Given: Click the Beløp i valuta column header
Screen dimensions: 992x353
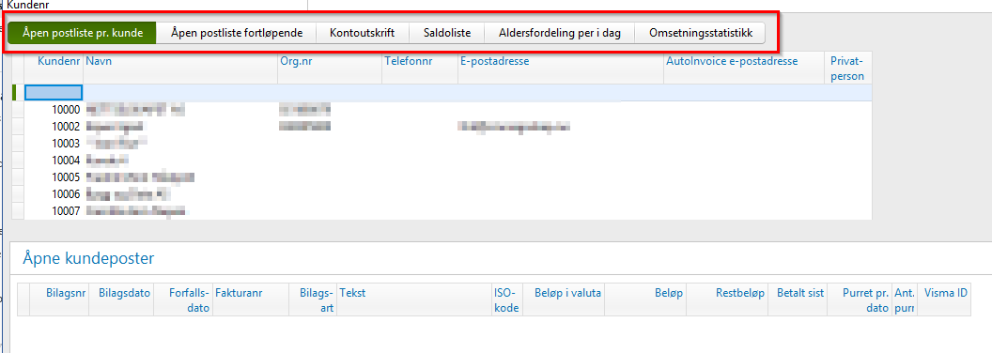Looking at the screenshot, I should pyautogui.click(x=563, y=299).
